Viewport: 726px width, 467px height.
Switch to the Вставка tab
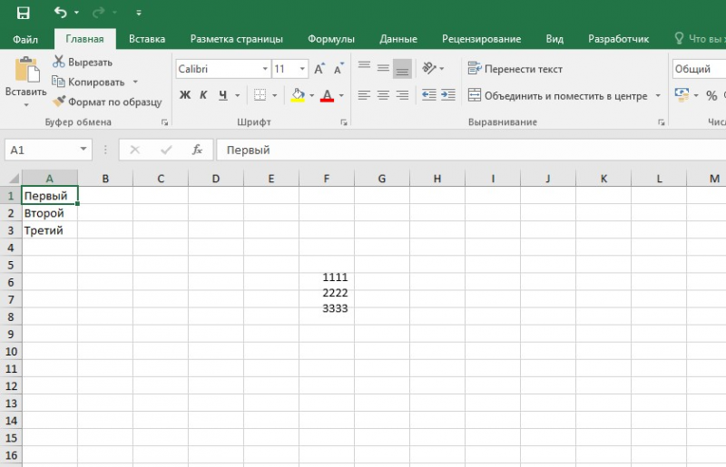[147, 39]
